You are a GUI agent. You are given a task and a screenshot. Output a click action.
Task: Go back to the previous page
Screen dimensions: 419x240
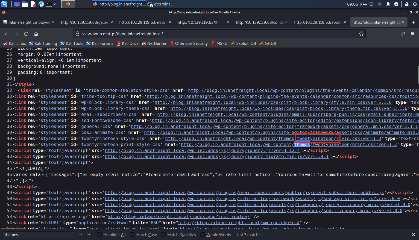pyautogui.click(x=7, y=34)
